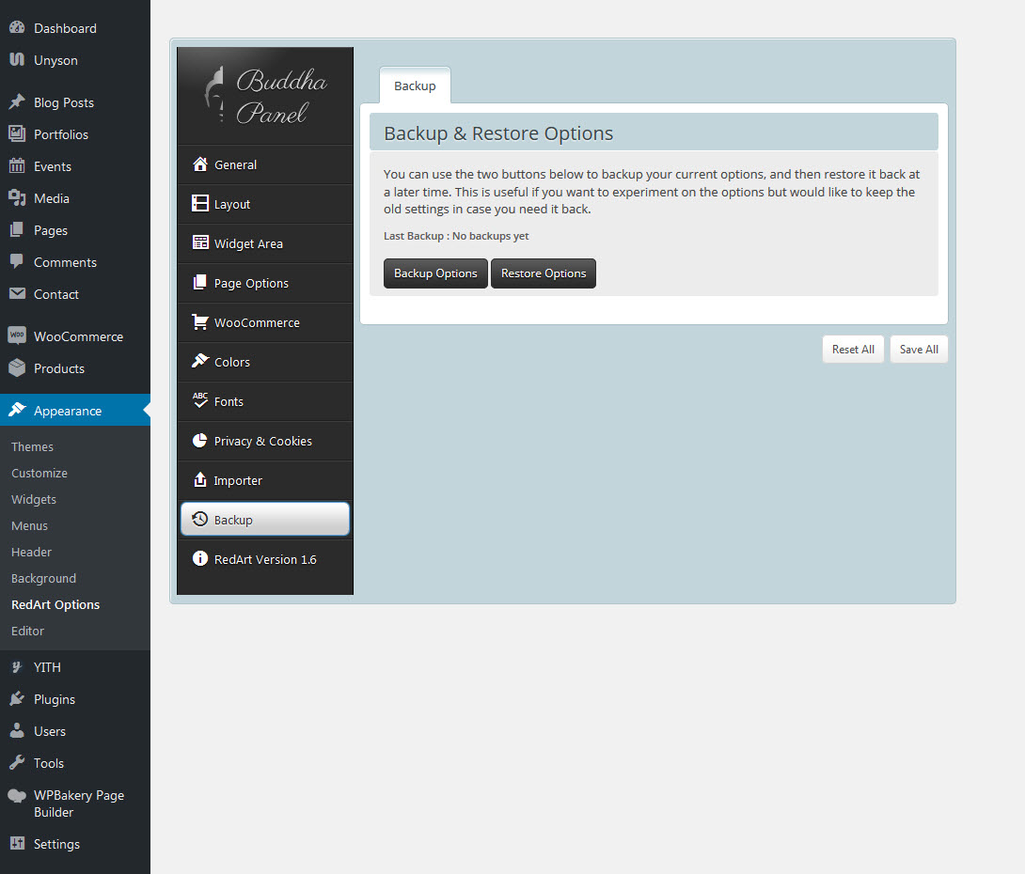Image resolution: width=1025 pixels, height=874 pixels.
Task: Click the Privacy & Cookies pie icon
Action: point(199,441)
